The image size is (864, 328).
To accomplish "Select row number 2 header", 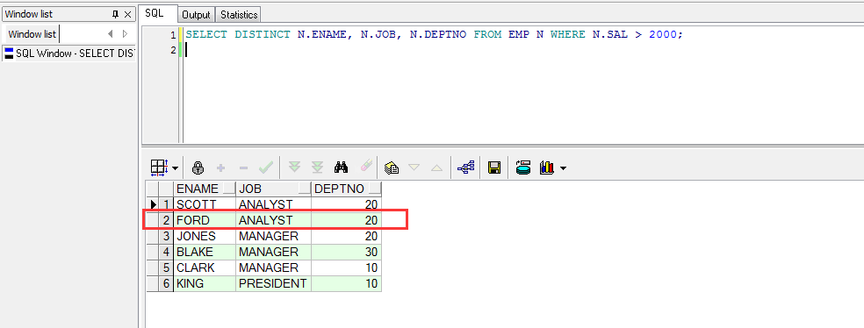I will click(x=167, y=220).
